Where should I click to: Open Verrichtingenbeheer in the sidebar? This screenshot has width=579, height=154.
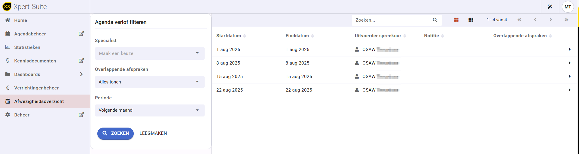(x=36, y=88)
